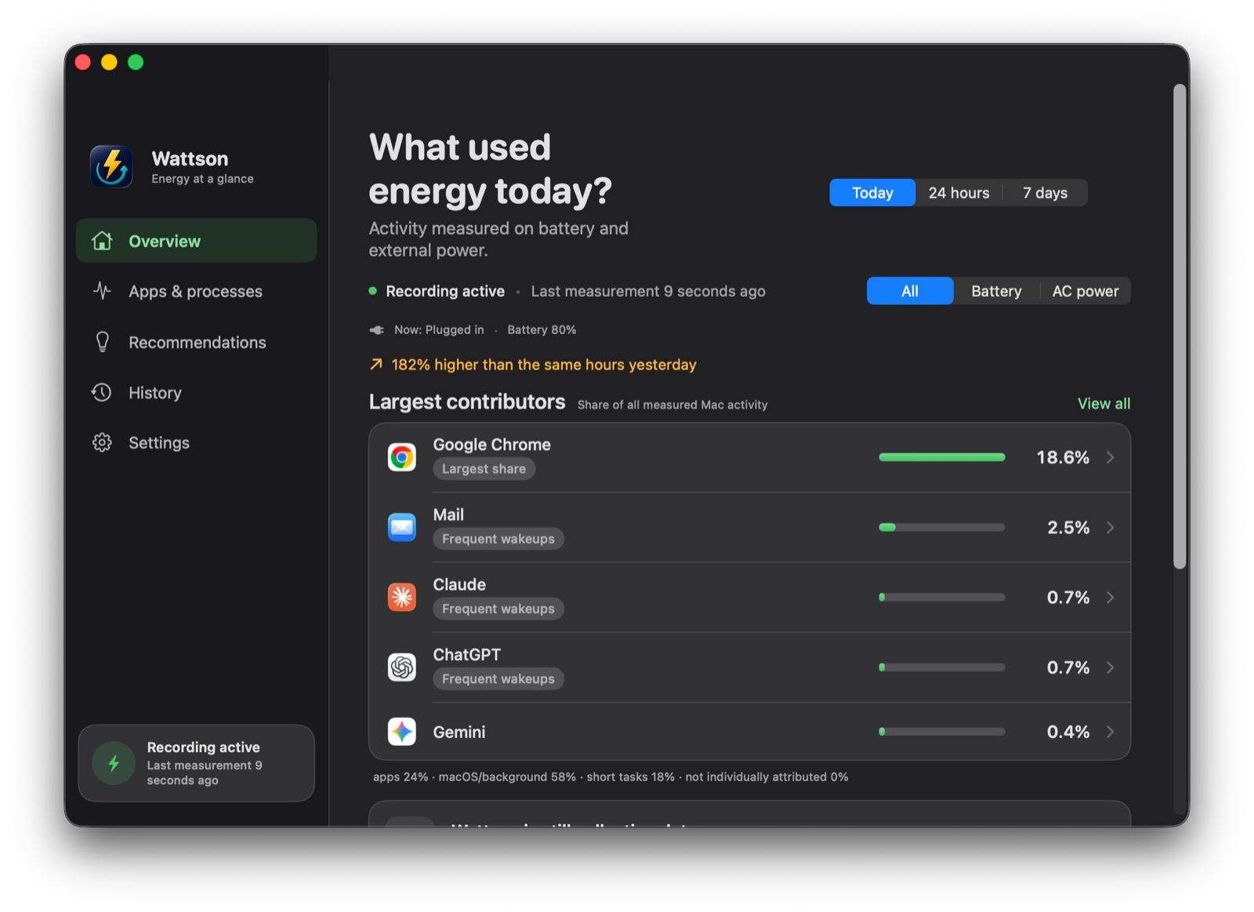
Task: Click the 182% higher than yesterday text
Action: [x=544, y=365]
